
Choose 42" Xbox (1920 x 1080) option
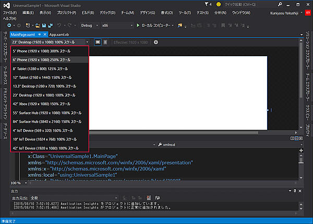tap(42, 104)
